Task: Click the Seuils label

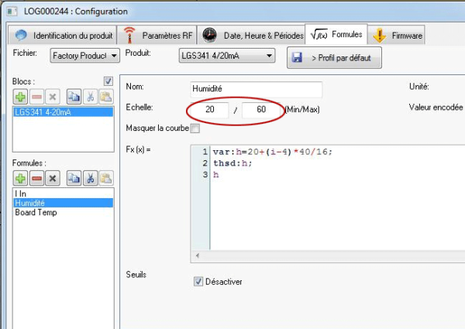Action: tap(136, 275)
